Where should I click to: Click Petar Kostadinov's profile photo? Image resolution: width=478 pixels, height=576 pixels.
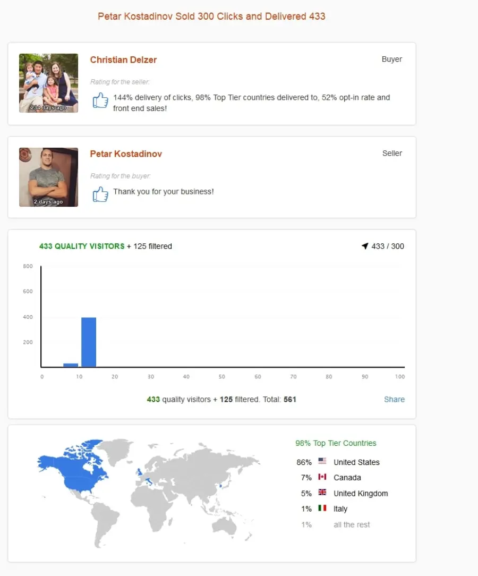[48, 177]
